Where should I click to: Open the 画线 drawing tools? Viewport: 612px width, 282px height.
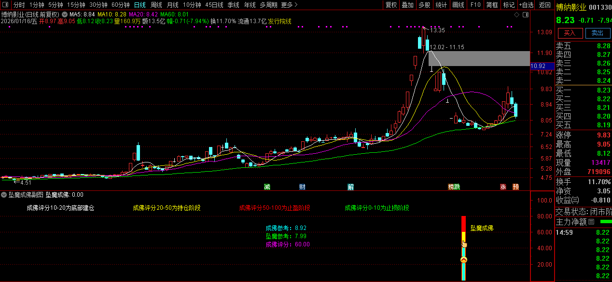(x=459, y=5)
